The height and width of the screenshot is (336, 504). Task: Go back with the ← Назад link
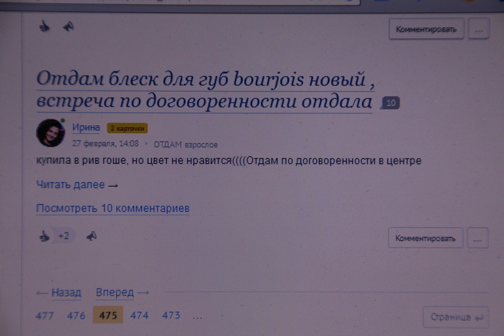click(58, 292)
